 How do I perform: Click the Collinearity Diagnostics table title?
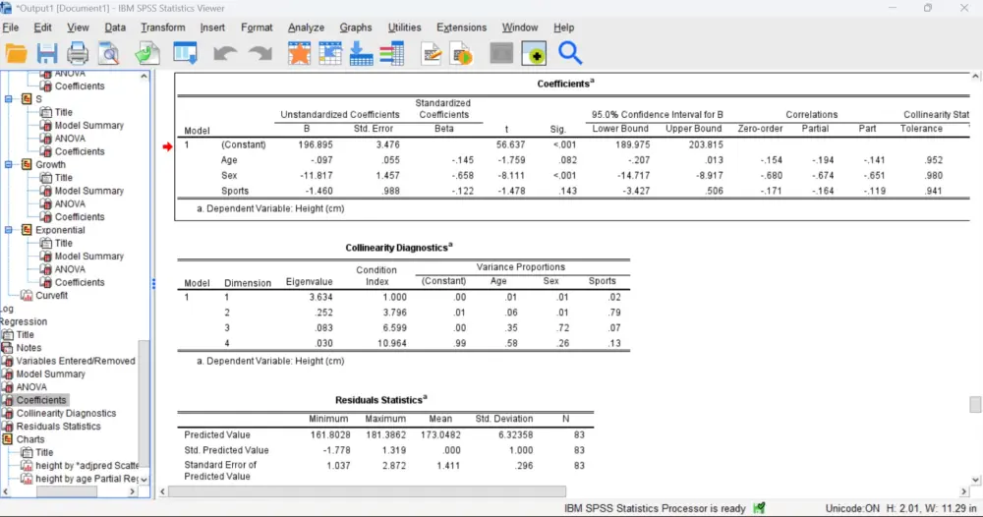(x=399, y=248)
